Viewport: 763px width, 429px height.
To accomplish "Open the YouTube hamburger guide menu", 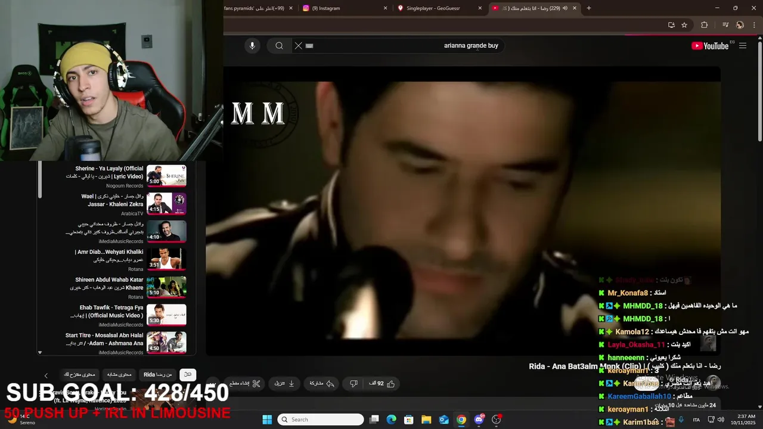I will tap(743, 46).
